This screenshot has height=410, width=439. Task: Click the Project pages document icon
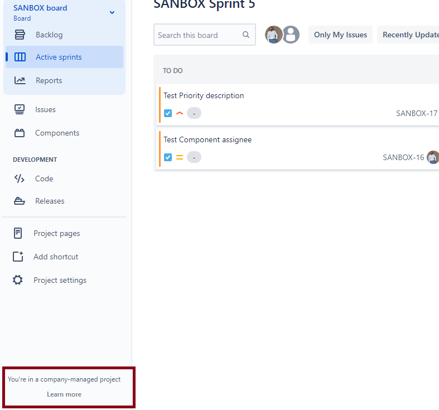coord(18,233)
